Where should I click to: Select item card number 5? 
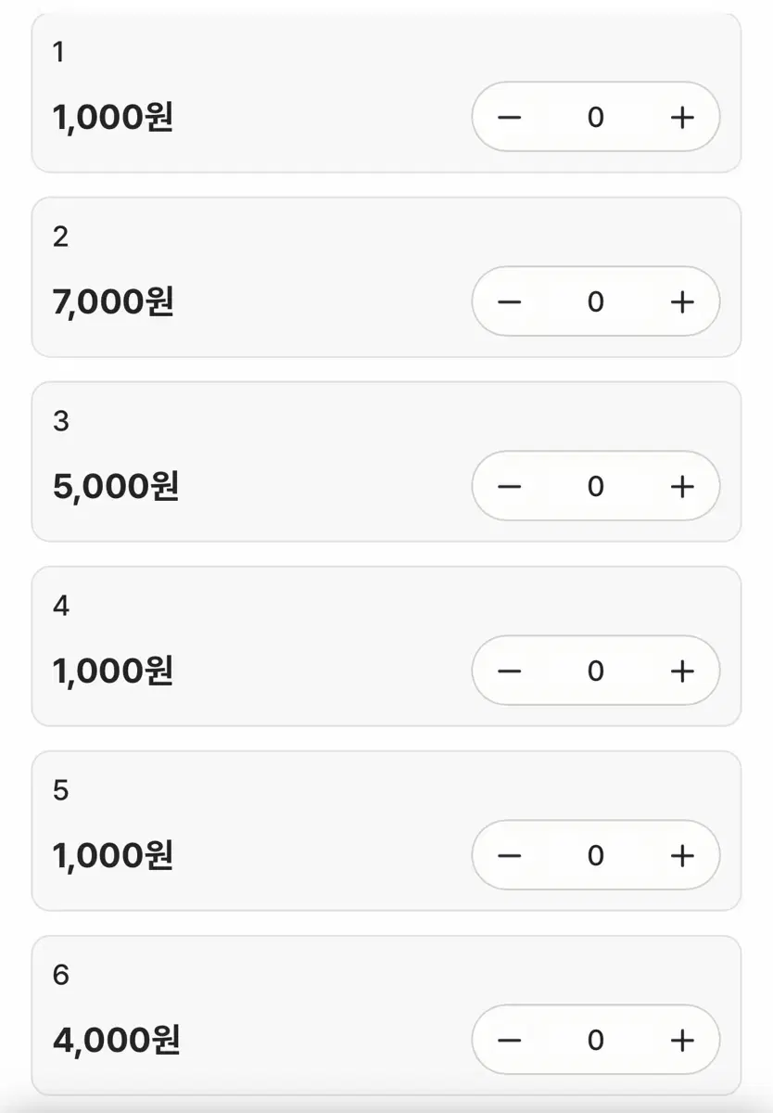(386, 831)
